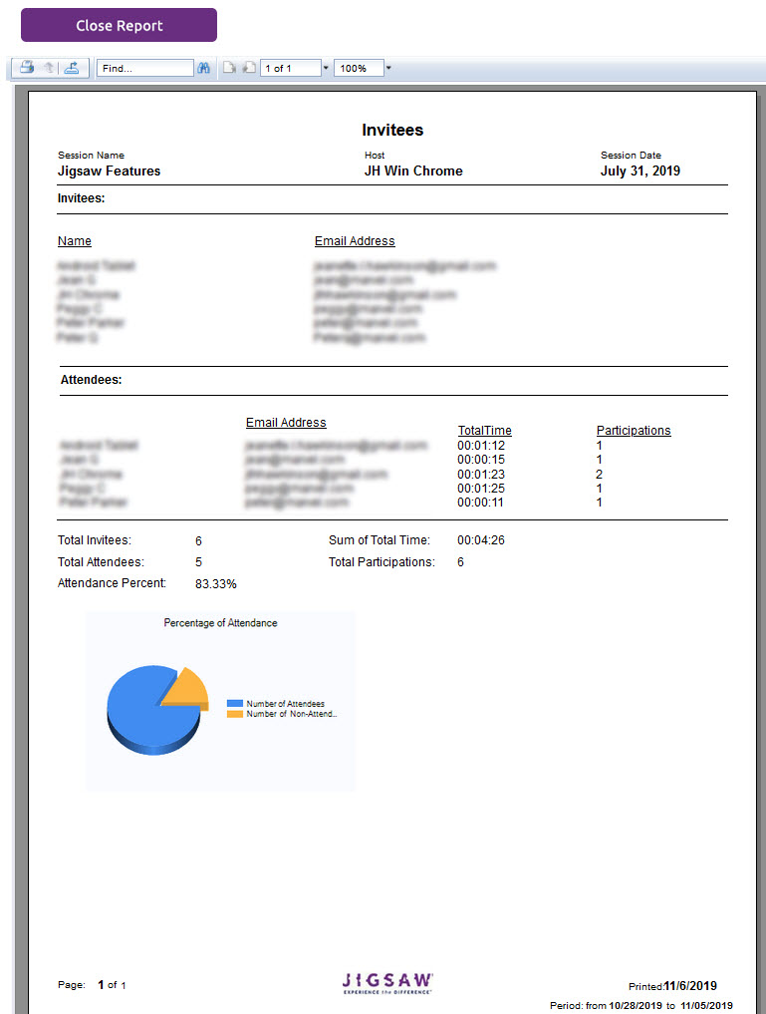Expand the page number dropdown arrow
This screenshot has height=1014, width=766.
click(x=326, y=68)
